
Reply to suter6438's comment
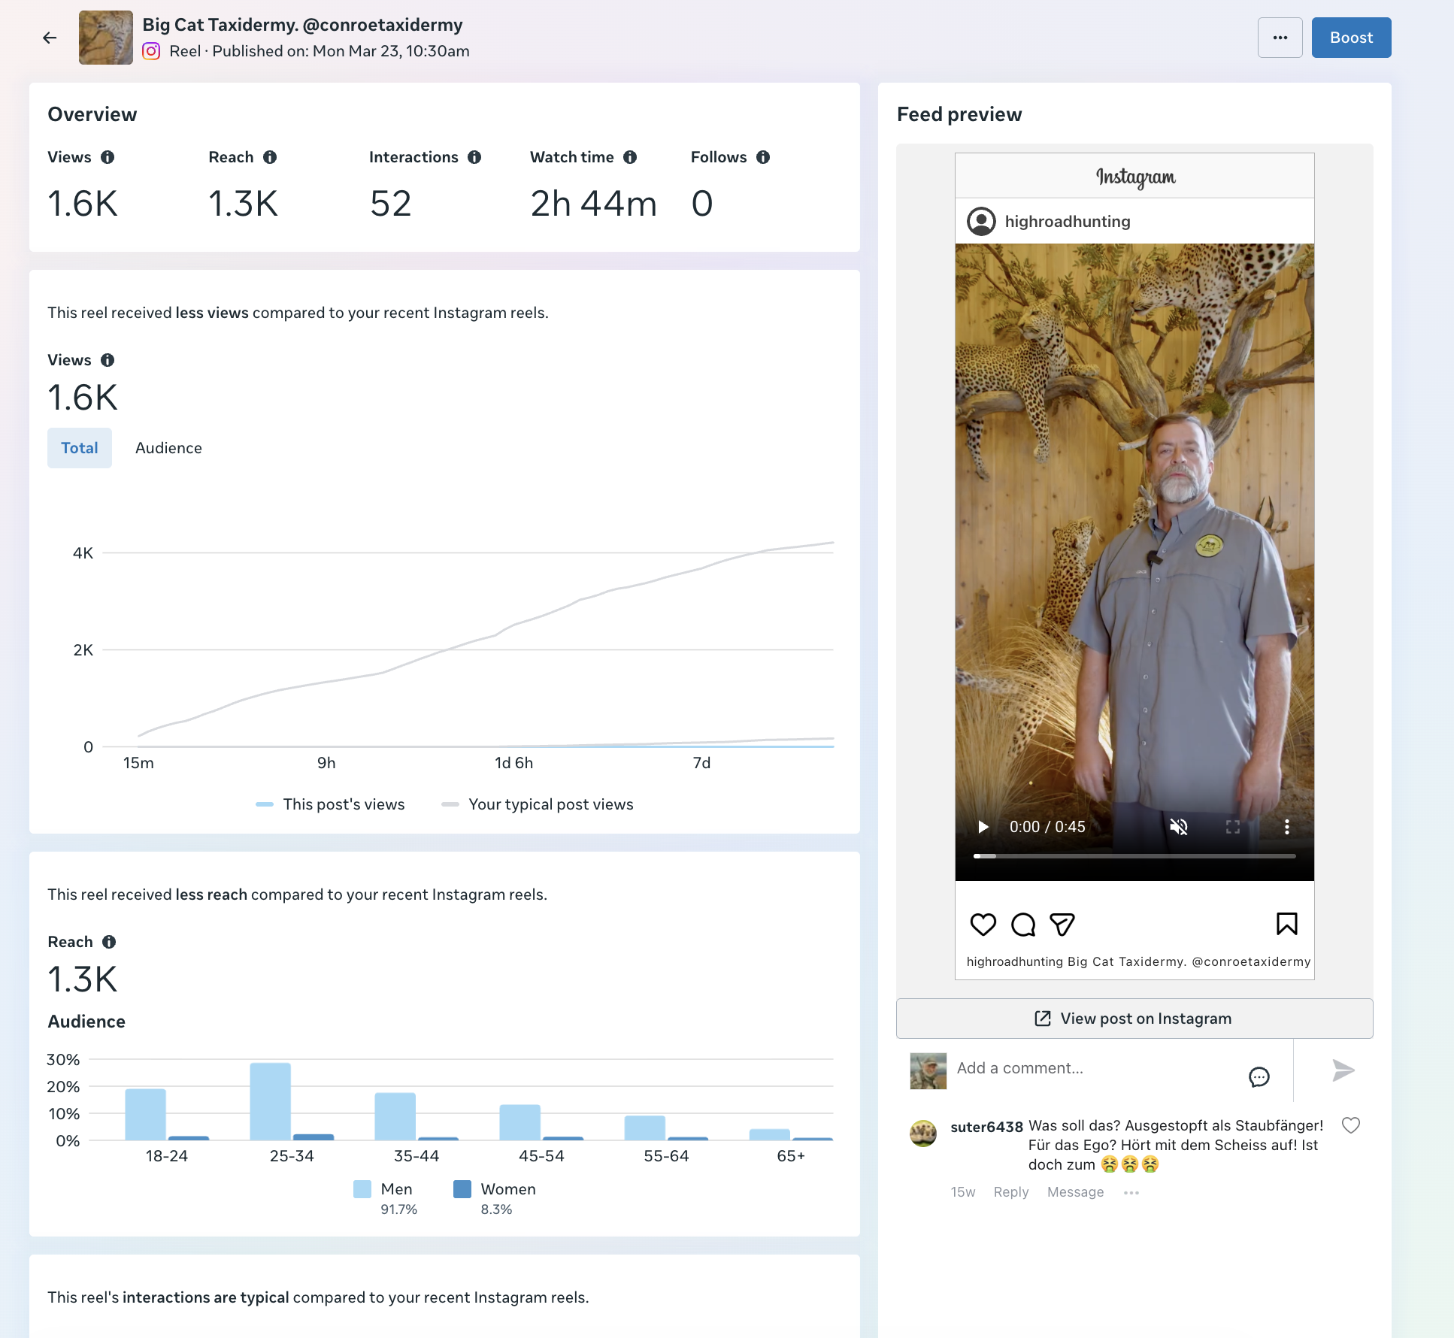click(x=1011, y=1192)
